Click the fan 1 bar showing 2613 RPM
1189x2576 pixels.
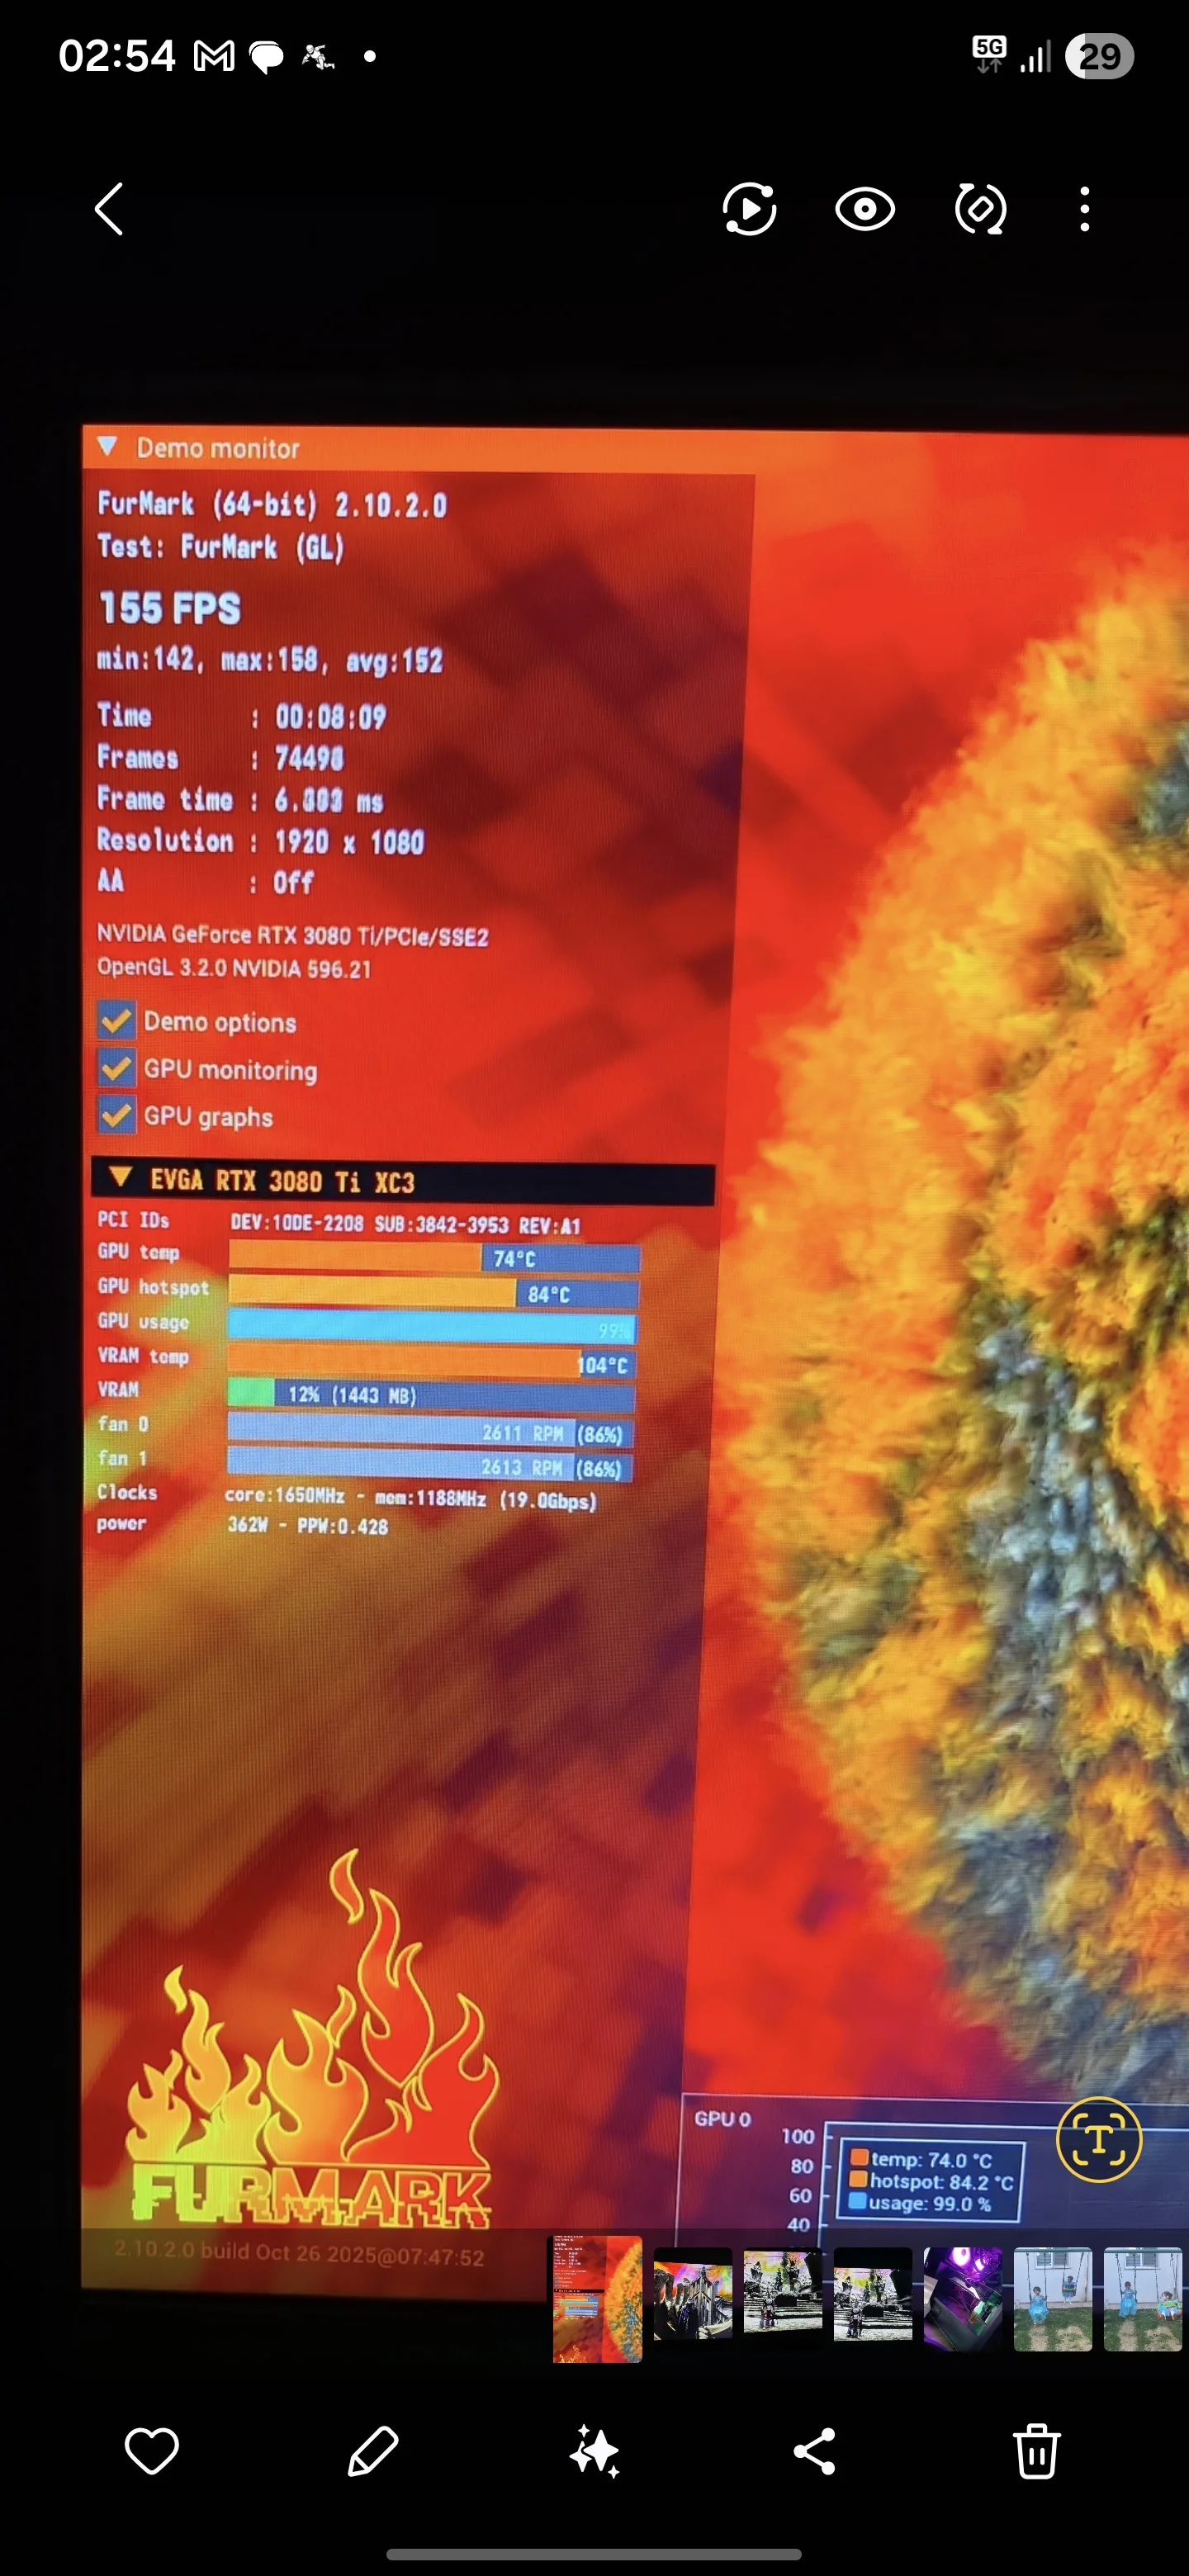[430, 1466]
